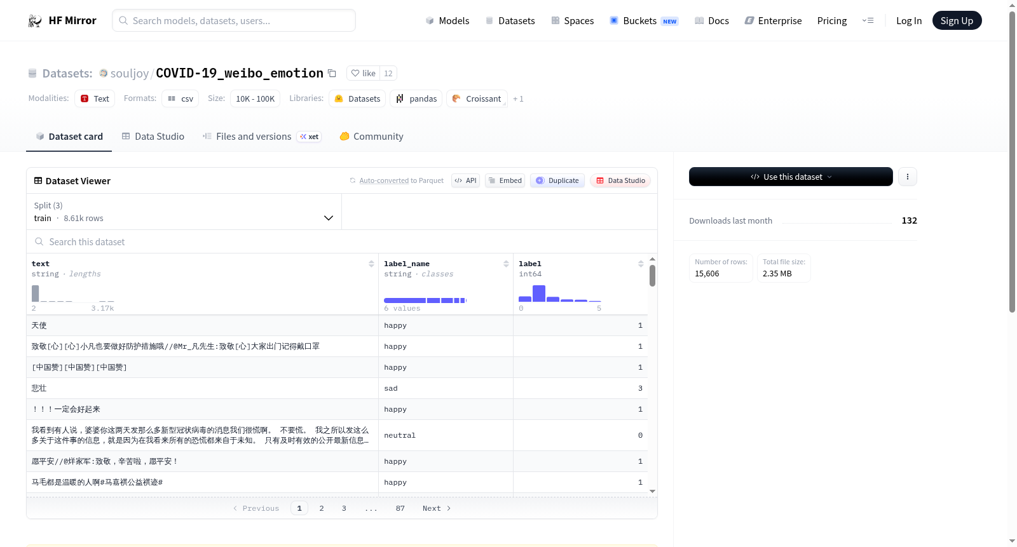Select current page 1 button
1017x547 pixels.
[x=299, y=508]
